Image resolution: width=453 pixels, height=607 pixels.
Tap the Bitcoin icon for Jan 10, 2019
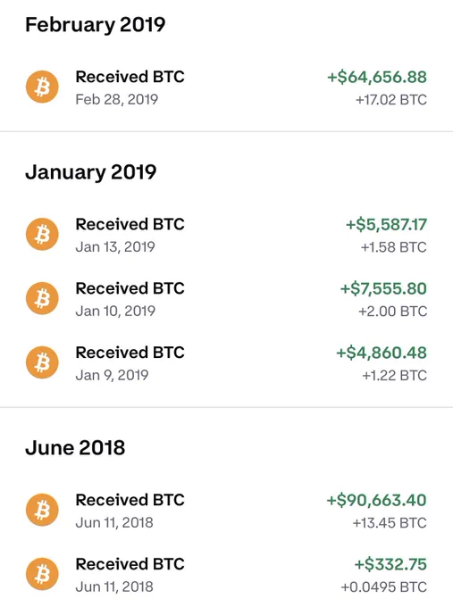coord(42,298)
